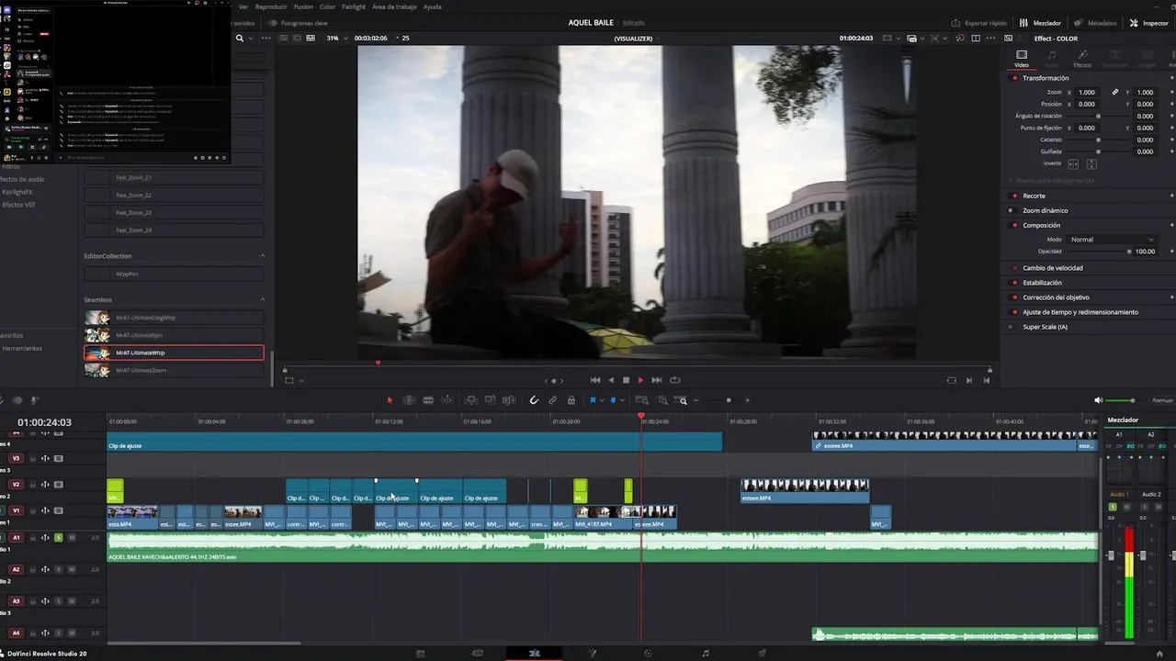Collapse the EditorCollection group
Screen dimensions: 1176x661
[262, 256]
